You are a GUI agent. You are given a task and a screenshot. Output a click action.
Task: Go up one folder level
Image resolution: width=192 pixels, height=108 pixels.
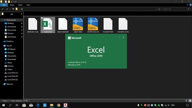tap(13, 9)
